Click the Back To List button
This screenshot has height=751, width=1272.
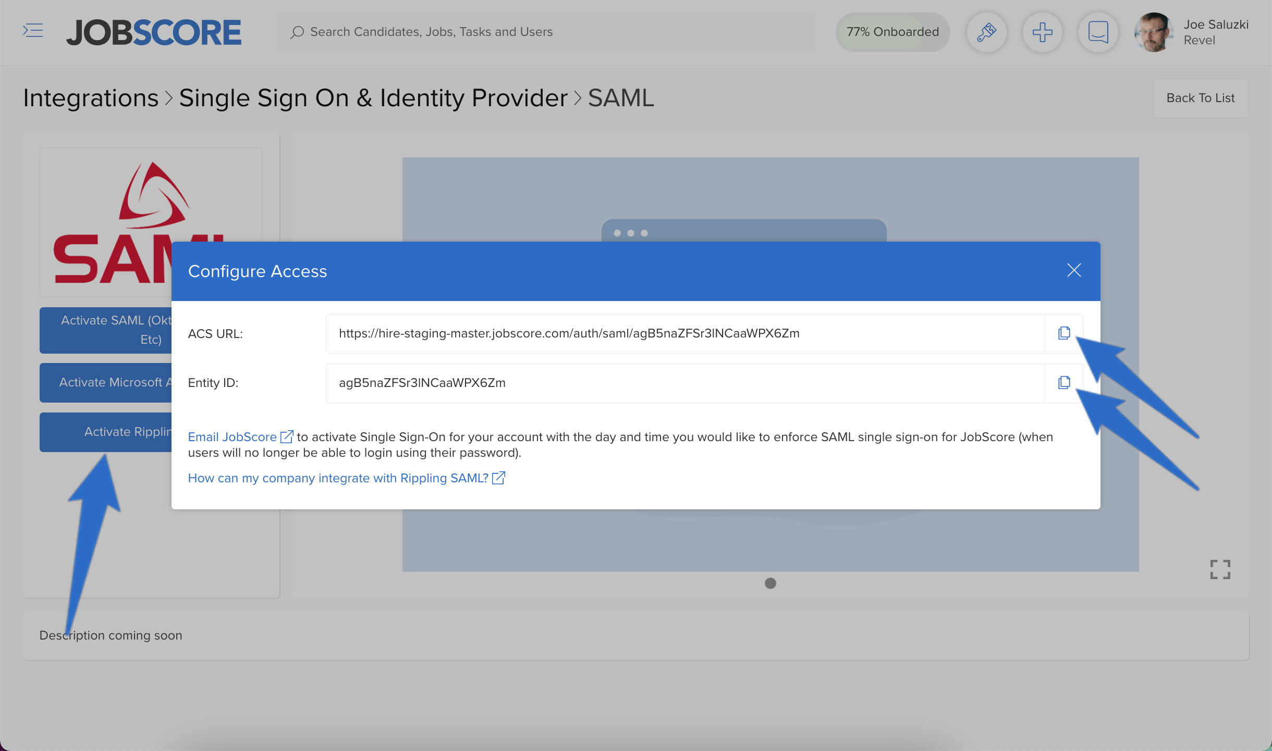[1200, 98]
